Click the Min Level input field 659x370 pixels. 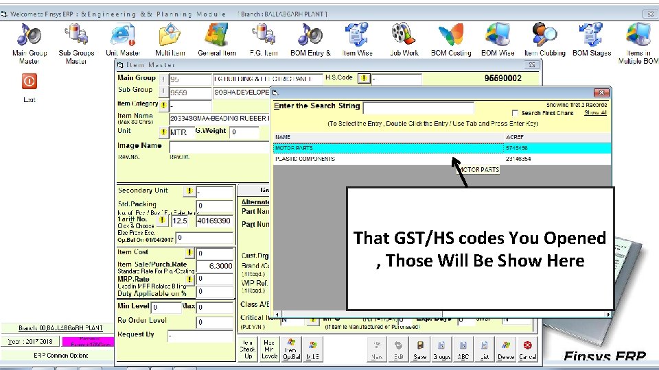[x=166, y=308]
